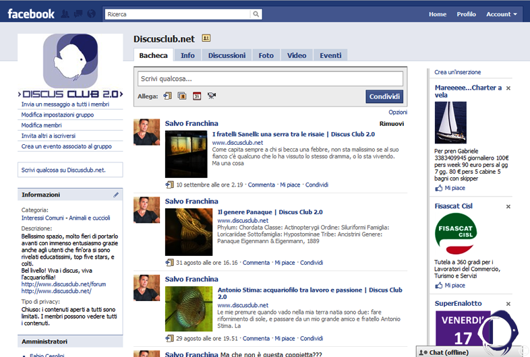
Task: Click Salvo Franchina name on Il genere Panaque post
Action: pyautogui.click(x=192, y=201)
